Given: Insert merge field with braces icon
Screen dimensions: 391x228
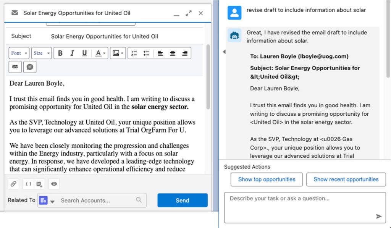Looking at the screenshot, I should 28,184.
